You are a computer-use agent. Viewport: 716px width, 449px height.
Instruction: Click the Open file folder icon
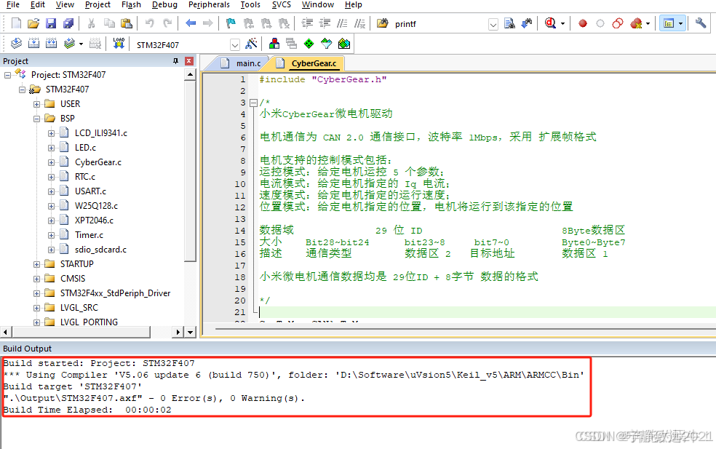(33, 23)
